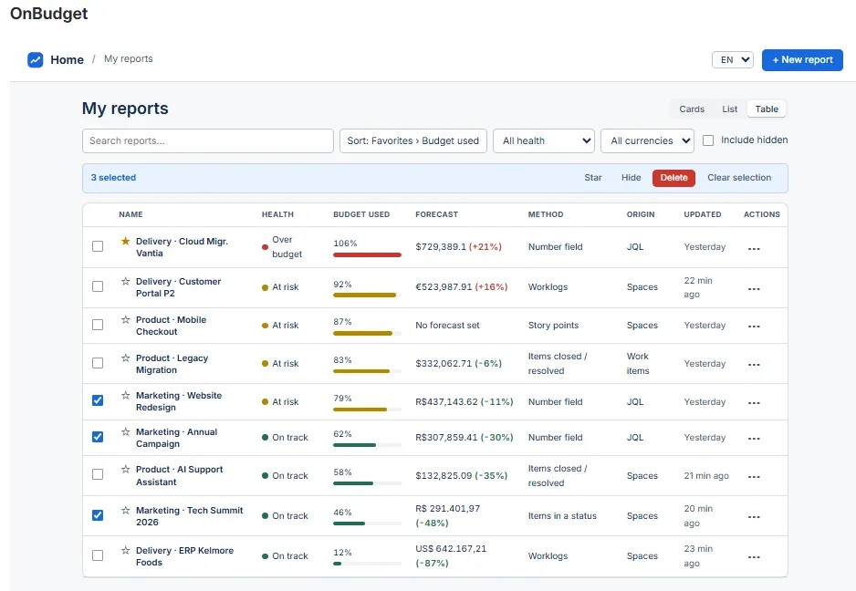Image resolution: width=856 pixels, height=591 pixels.
Task: Select the Customer Portal P2 row checkbox
Action: [x=98, y=286]
